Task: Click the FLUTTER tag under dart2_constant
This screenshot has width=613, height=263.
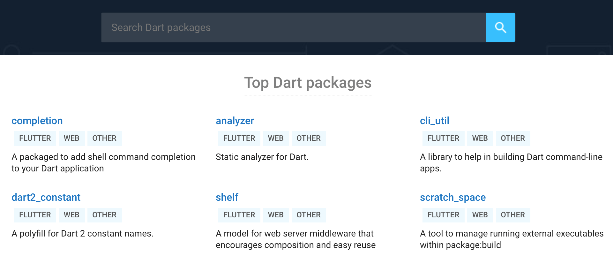Action: 35,215
